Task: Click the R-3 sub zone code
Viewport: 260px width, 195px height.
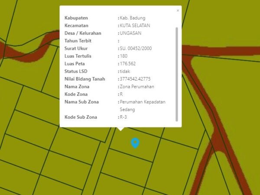Action: click(123, 117)
